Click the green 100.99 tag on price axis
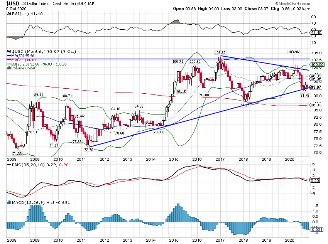The image size is (328, 244). coord(318,64)
